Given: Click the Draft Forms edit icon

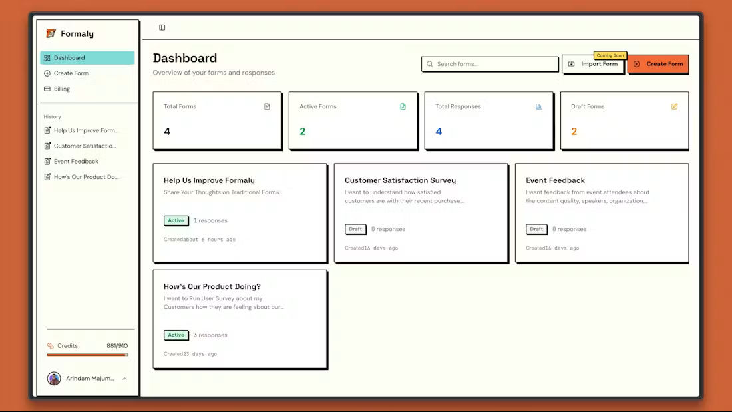Looking at the screenshot, I should click(675, 106).
